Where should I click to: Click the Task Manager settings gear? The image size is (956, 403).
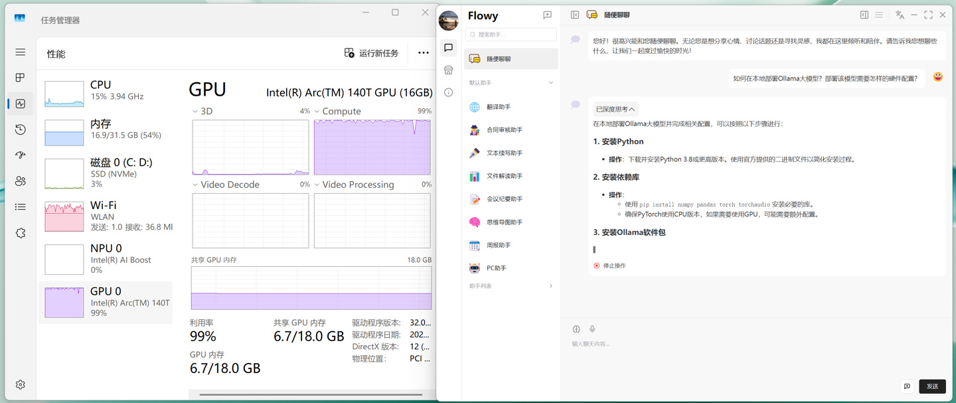pos(21,384)
